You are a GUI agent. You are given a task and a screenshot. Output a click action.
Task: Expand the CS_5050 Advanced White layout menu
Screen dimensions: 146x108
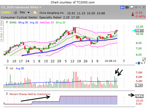pyautogui.click(x=21, y=7)
